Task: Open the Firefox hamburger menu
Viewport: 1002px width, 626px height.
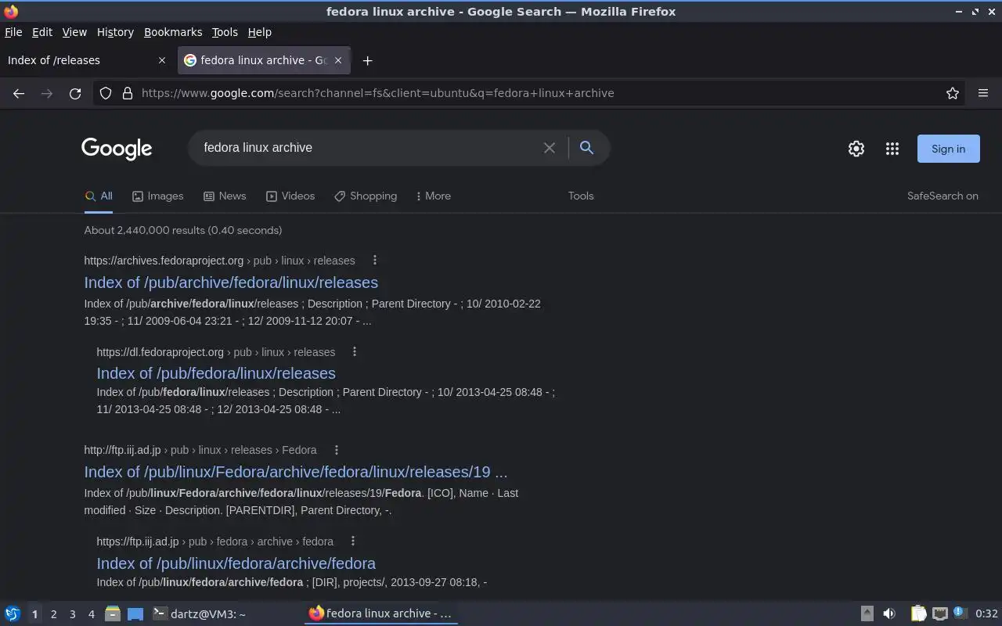Action: coord(983,93)
